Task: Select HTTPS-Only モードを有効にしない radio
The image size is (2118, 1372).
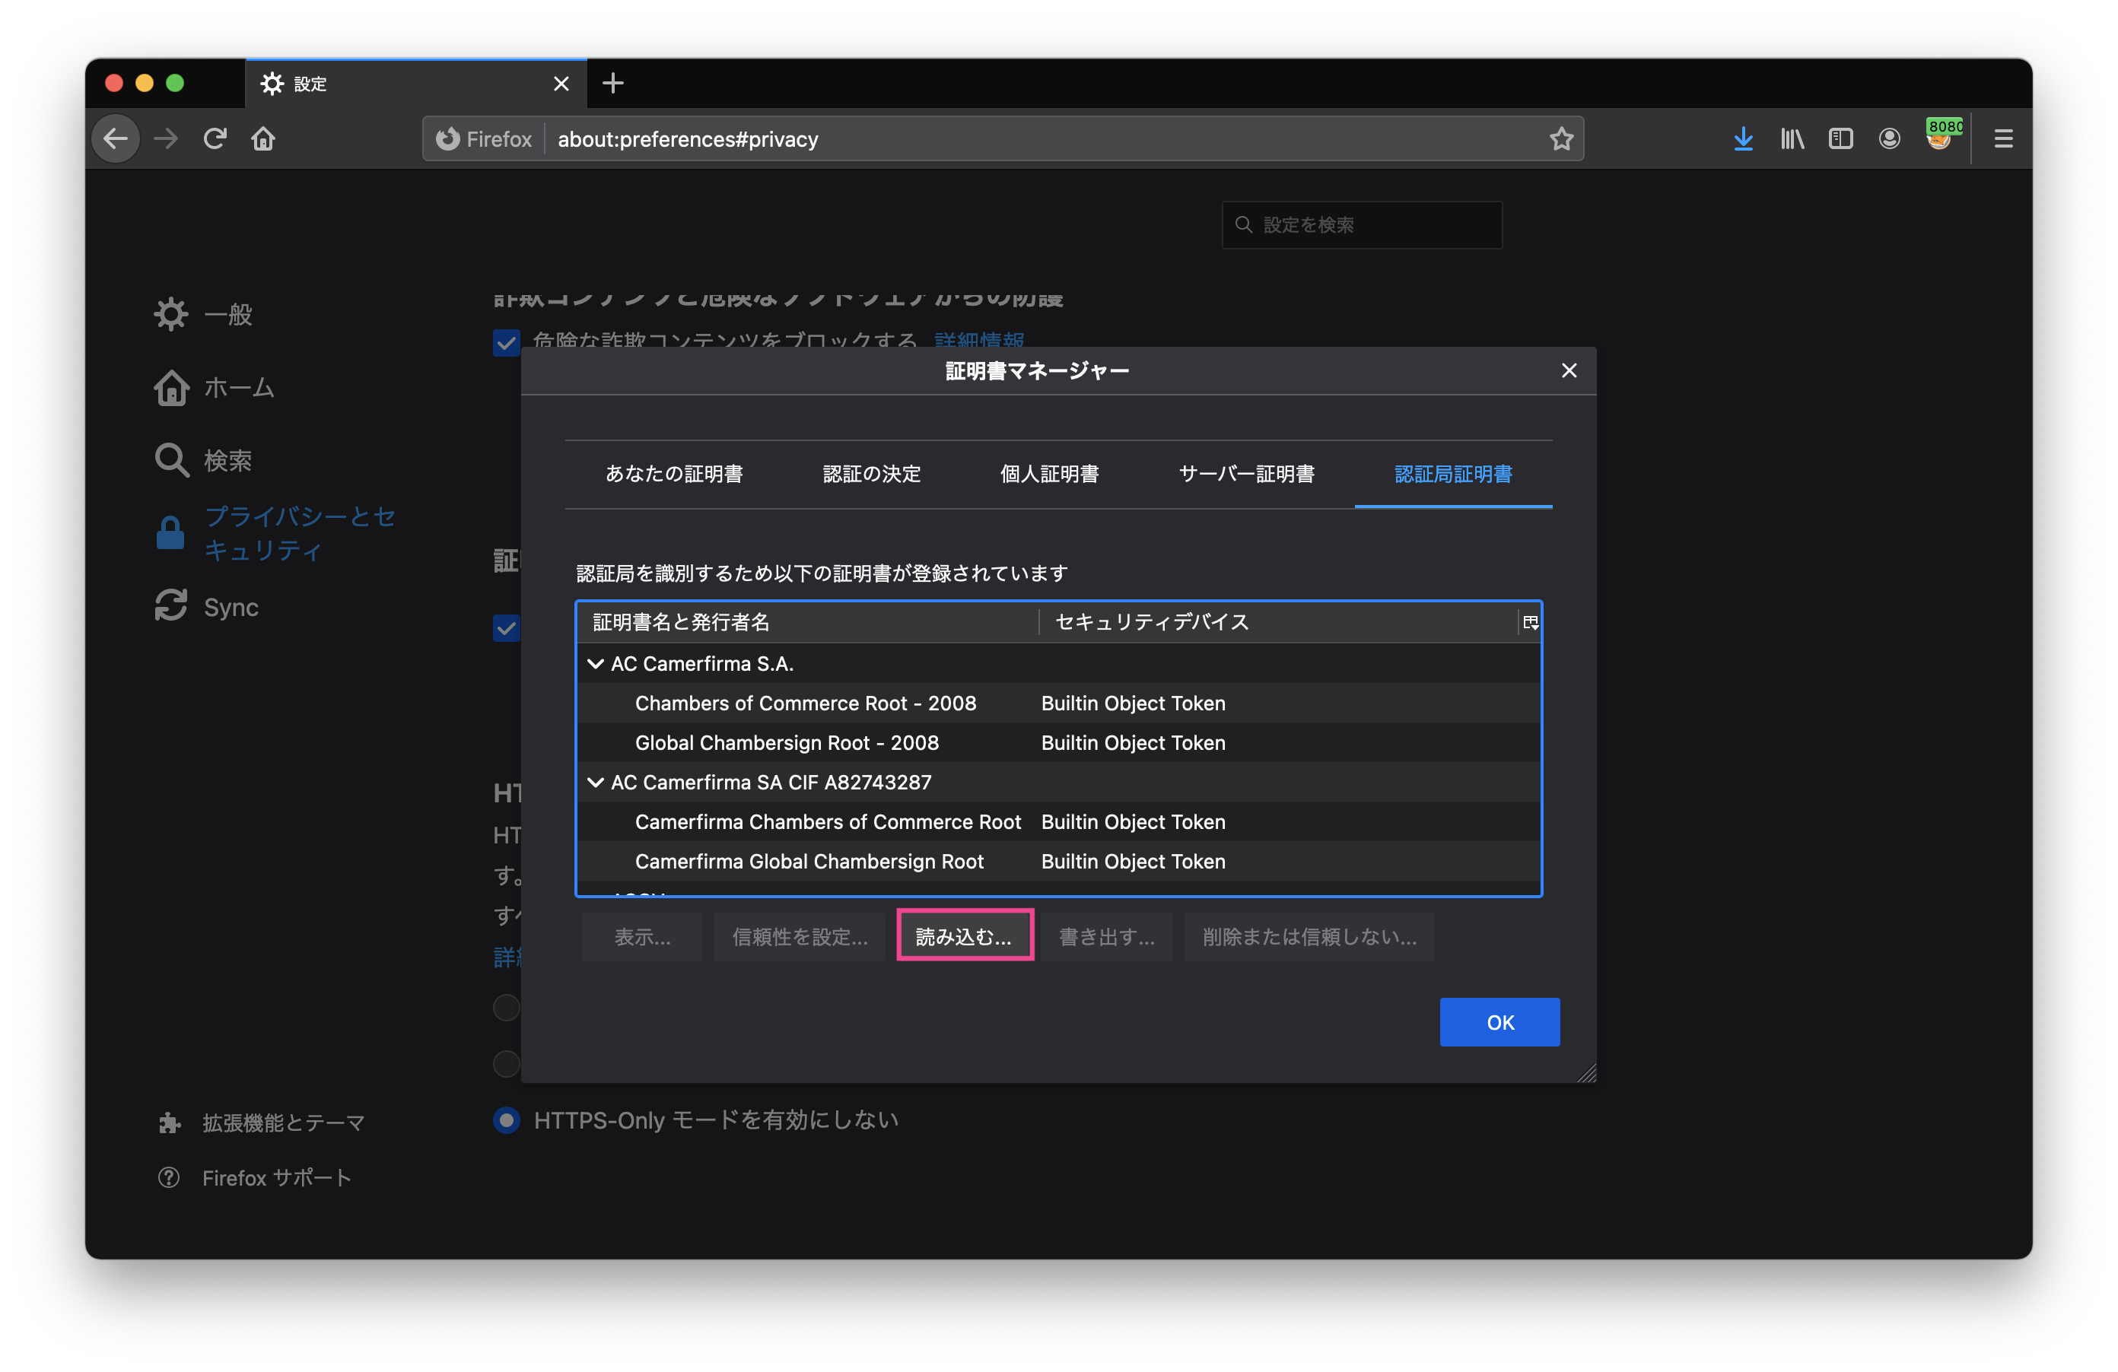Action: coord(507,1120)
